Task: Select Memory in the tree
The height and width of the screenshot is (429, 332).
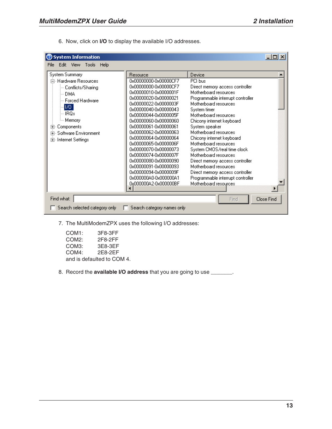Action: click(x=72, y=120)
